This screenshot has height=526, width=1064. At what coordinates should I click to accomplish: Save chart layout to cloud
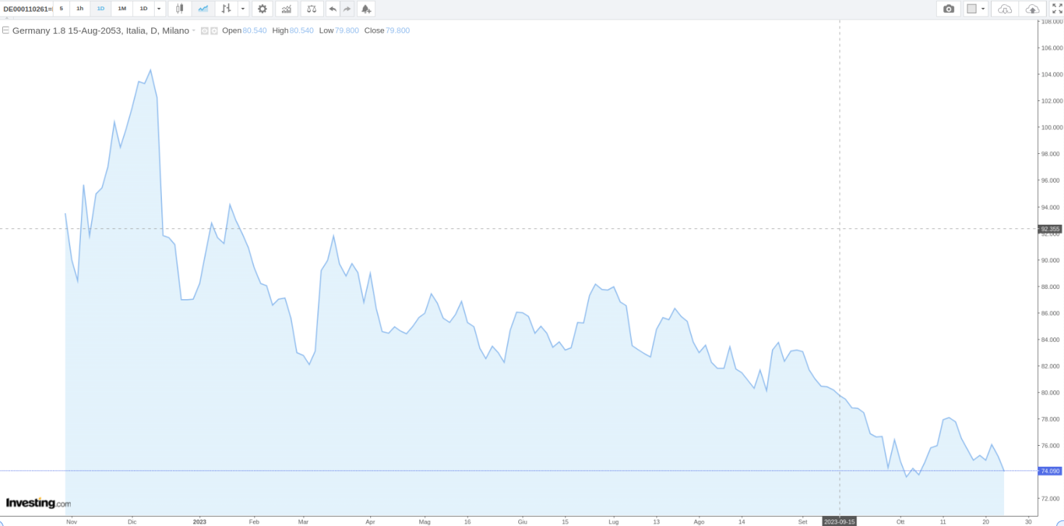pos(1032,9)
